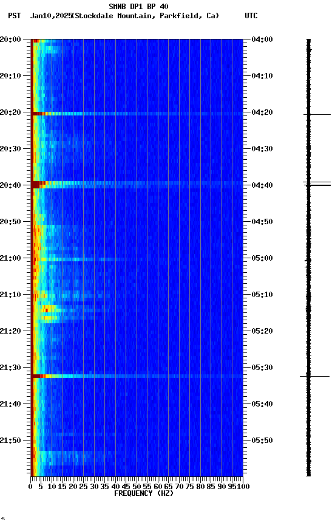Click the 20:30 PST time label
This screenshot has height=525, width=335.
[x=10, y=149]
